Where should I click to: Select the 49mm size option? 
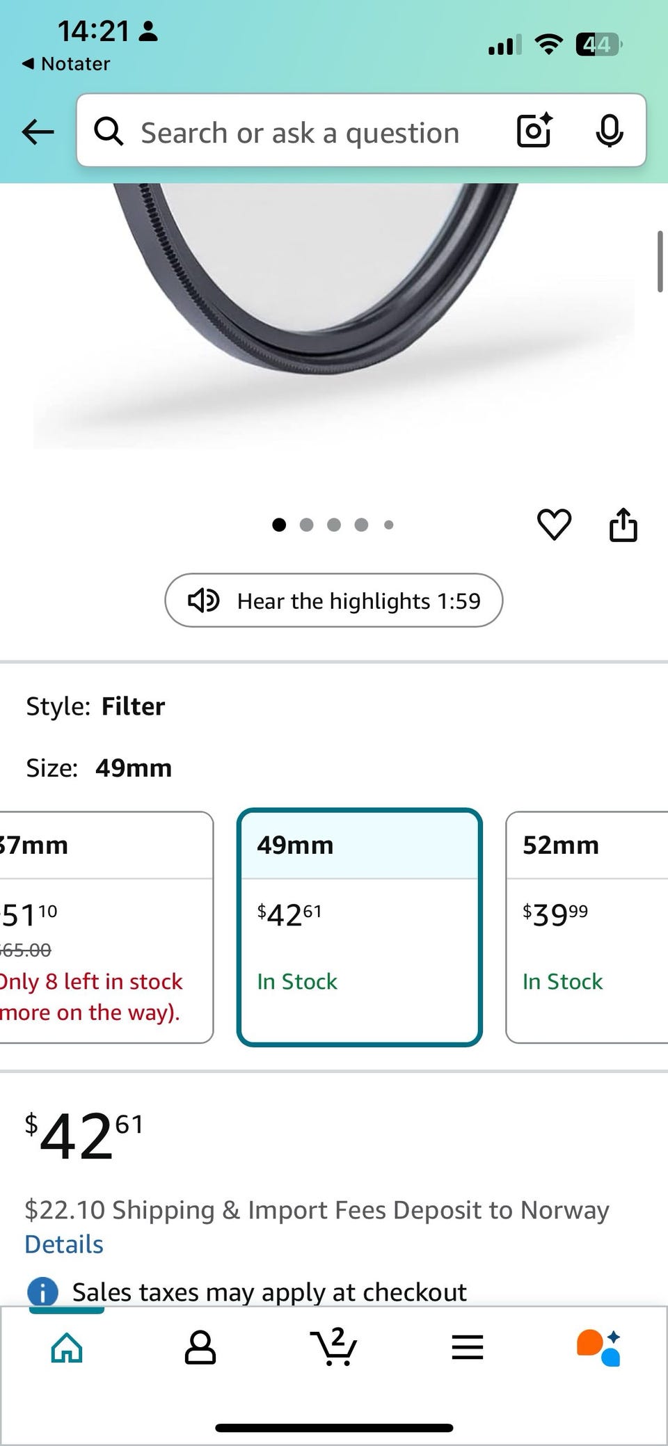click(x=359, y=926)
